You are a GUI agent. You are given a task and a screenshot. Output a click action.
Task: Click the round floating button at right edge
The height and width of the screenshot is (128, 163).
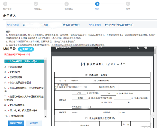(153, 115)
